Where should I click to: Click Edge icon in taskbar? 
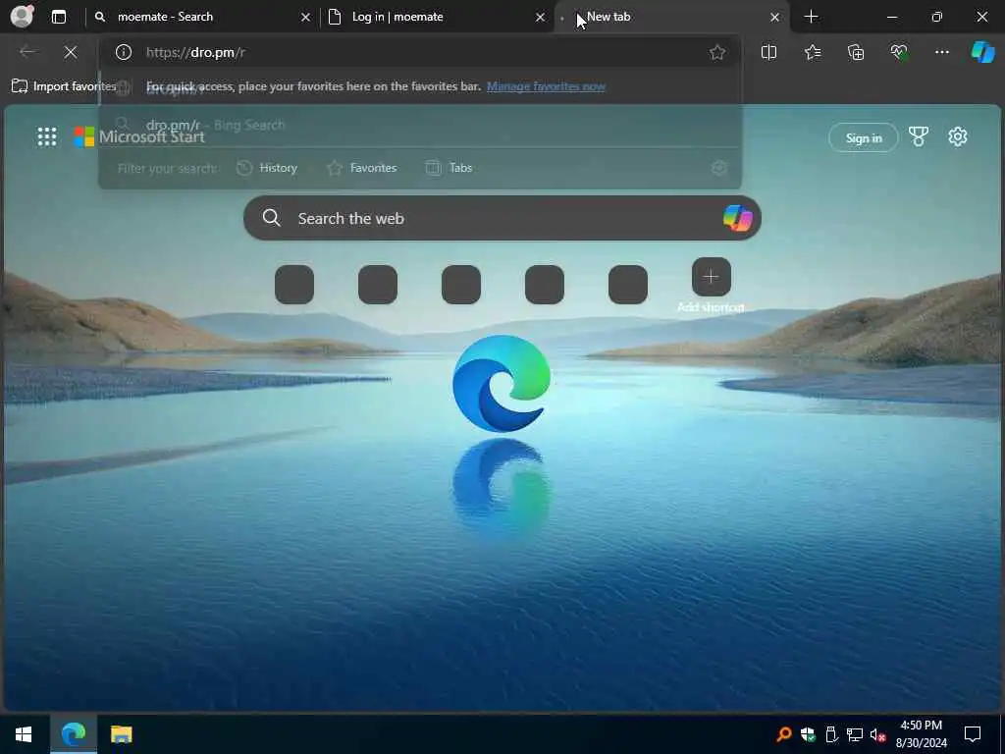click(x=73, y=734)
